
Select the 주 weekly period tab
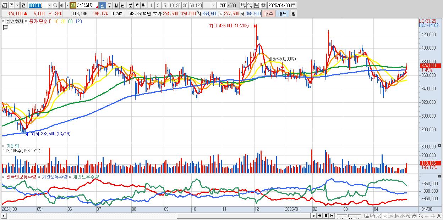click(109, 6)
